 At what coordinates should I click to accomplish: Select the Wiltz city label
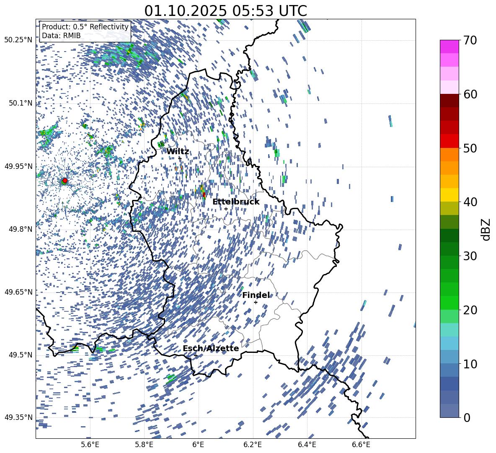pos(178,152)
